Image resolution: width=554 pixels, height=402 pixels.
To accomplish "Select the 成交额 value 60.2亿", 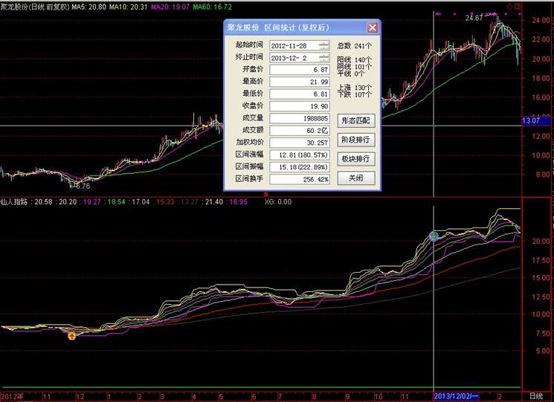I will (x=300, y=131).
